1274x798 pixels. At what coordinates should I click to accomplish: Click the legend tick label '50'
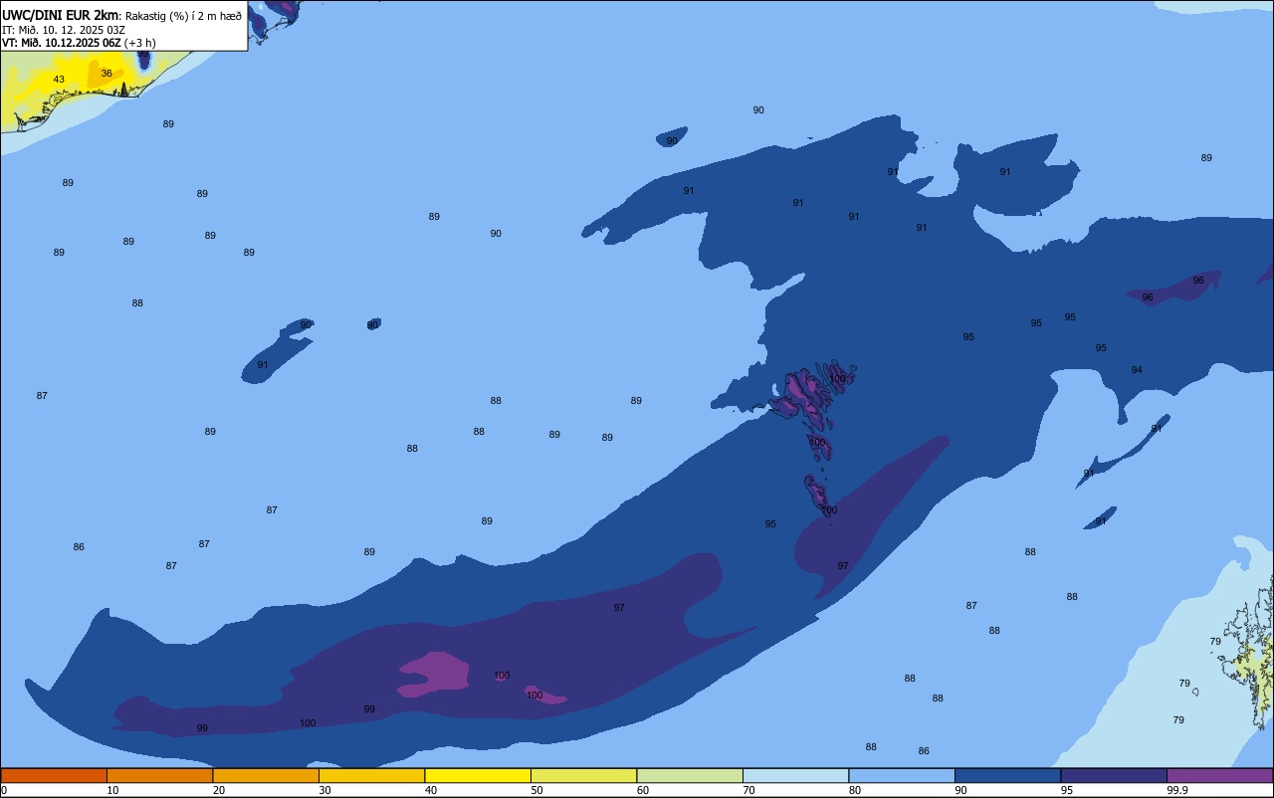(536, 790)
